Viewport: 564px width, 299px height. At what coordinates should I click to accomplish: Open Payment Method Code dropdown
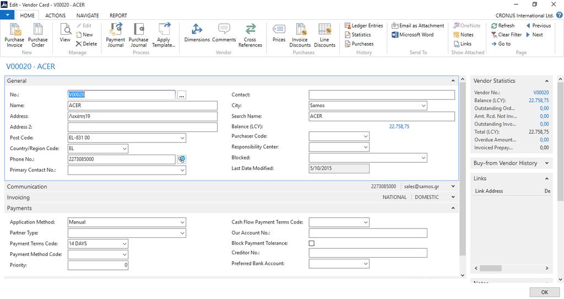pyautogui.click(x=124, y=254)
